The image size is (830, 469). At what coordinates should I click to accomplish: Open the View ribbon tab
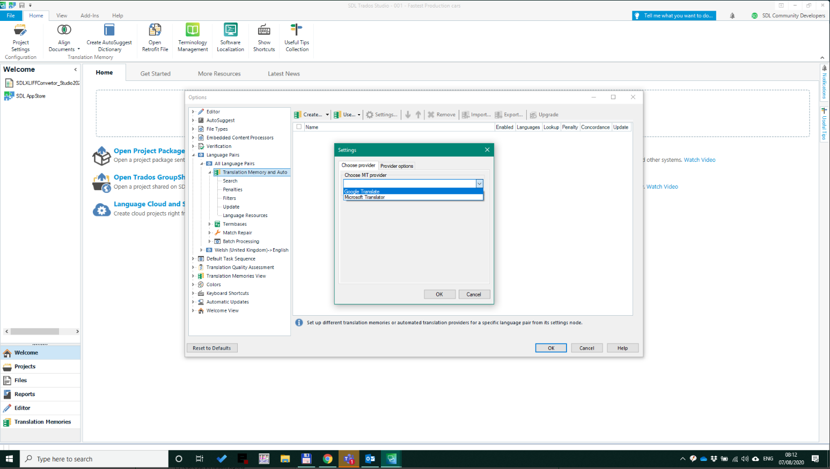click(62, 16)
